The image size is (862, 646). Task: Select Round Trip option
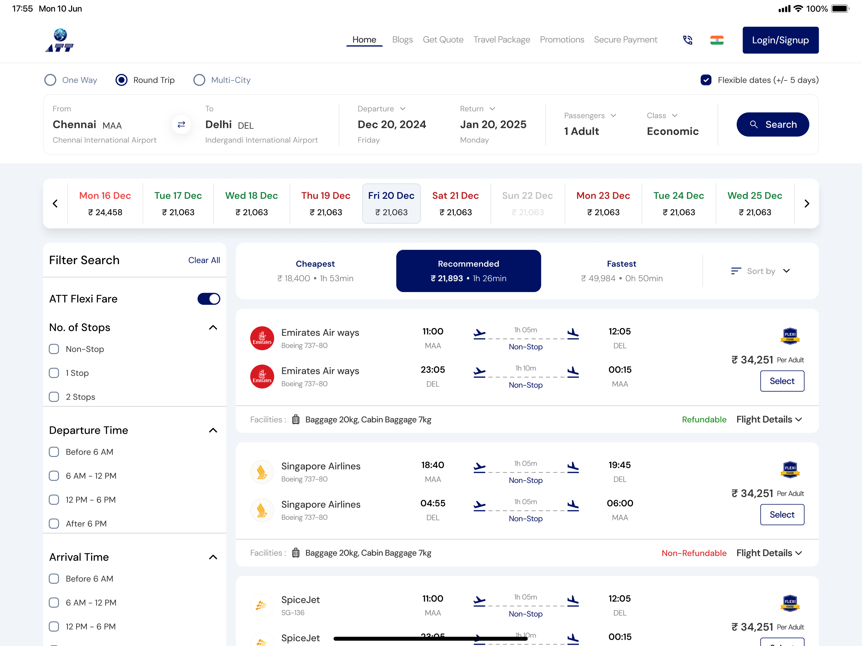pyautogui.click(x=145, y=80)
